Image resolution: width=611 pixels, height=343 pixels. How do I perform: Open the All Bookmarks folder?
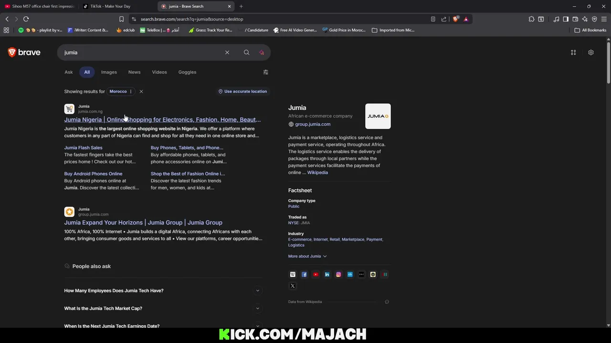pos(590,30)
